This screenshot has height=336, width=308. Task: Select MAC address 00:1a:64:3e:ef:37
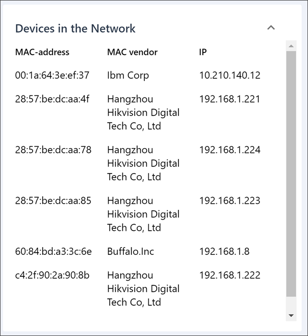click(x=52, y=76)
